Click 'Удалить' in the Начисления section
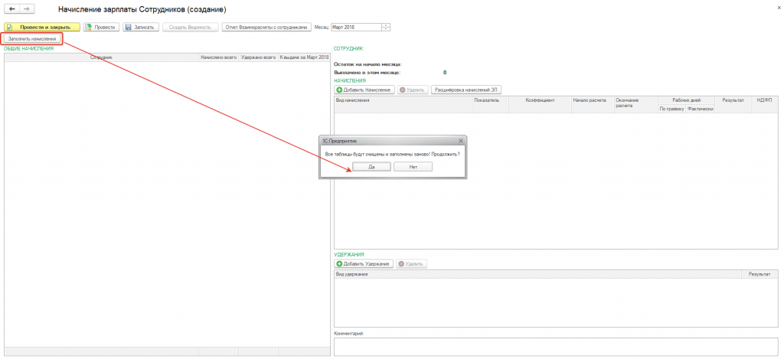This screenshot has width=784, height=359. point(413,90)
